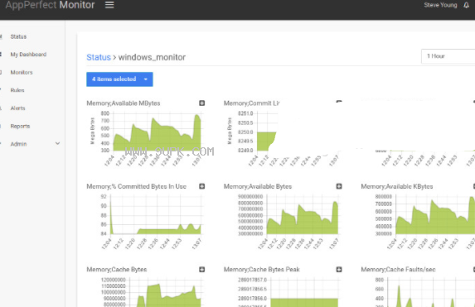Expand Memory;Cache Bytes Peak chart plus icon
Viewport: 475px width, 307px height.
339,270
